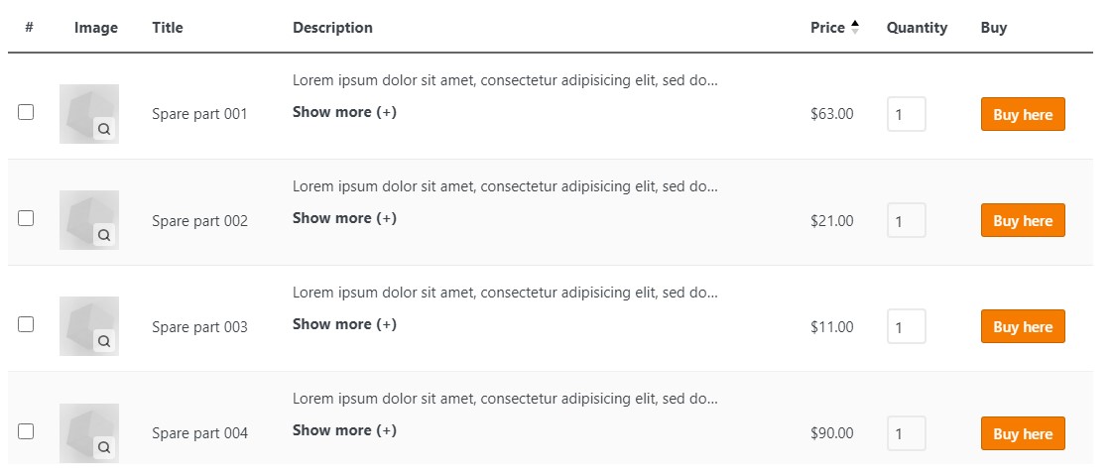Check the box beside Spare part 003
The image size is (1112, 473).
tap(26, 325)
